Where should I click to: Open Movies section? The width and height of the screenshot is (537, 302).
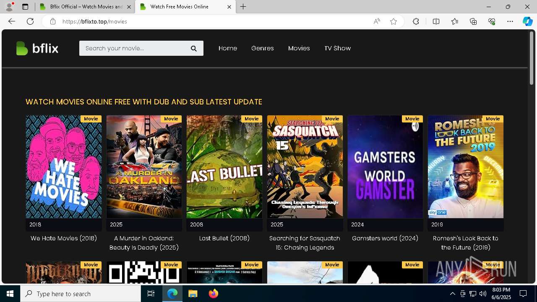pos(299,48)
